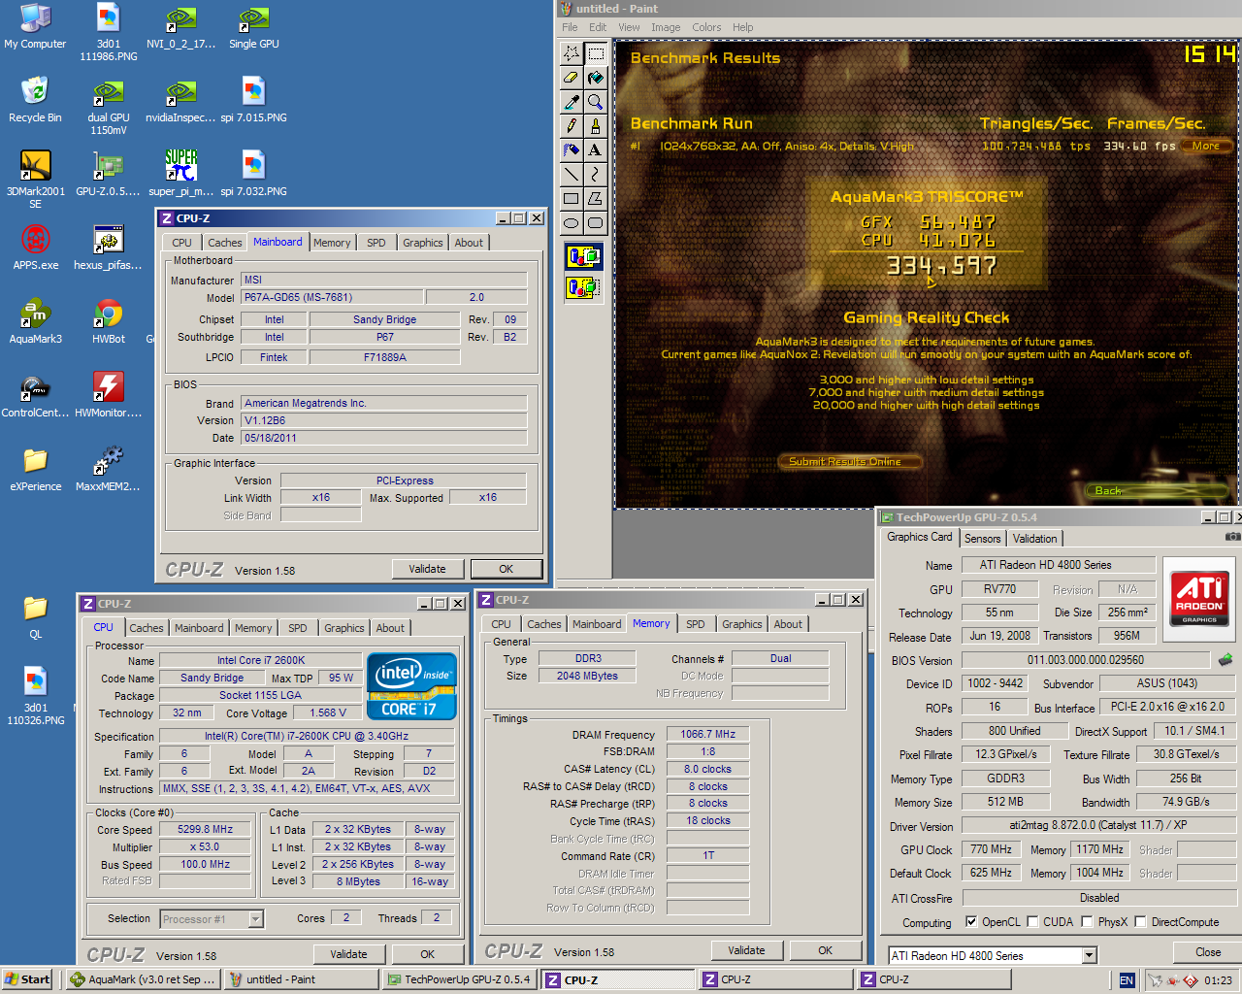Select the Magnifier tool in Paint
The image size is (1242, 994).
(x=596, y=102)
